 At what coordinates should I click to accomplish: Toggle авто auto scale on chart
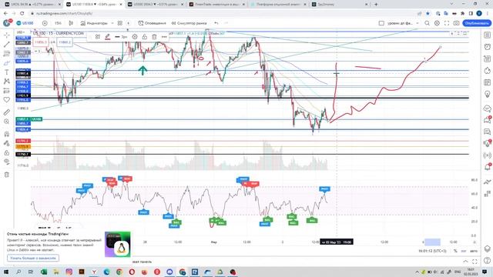474,251
